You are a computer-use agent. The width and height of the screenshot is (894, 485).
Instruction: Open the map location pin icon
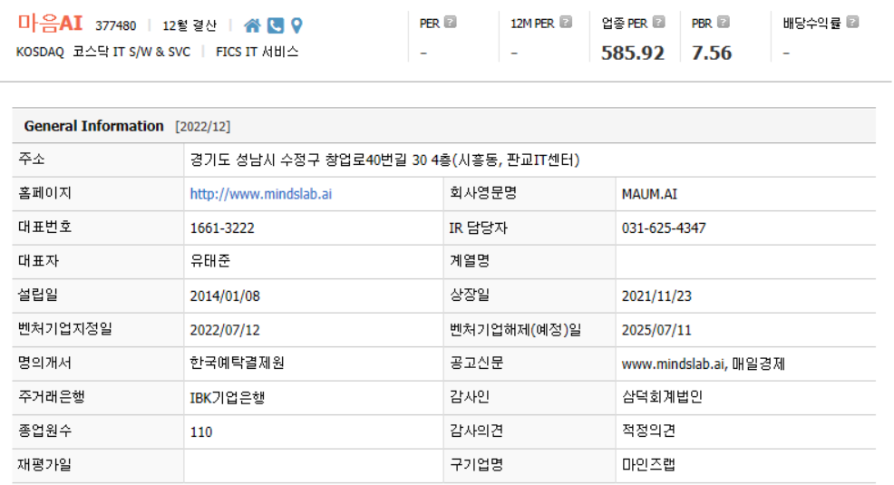[296, 25]
